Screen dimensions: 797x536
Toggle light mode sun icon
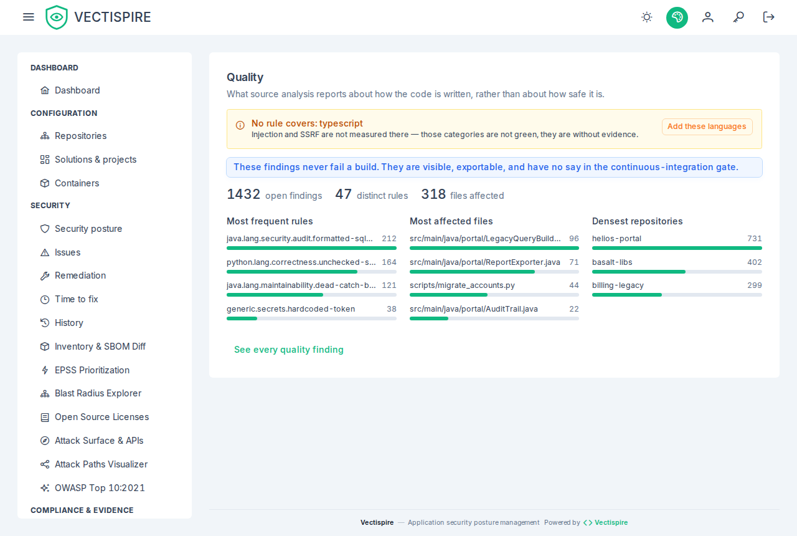coord(647,17)
